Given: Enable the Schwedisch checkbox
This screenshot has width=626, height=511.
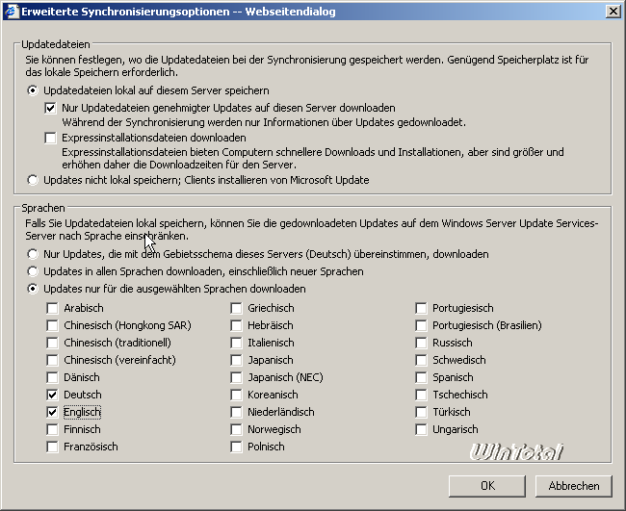Looking at the screenshot, I should click(x=421, y=360).
